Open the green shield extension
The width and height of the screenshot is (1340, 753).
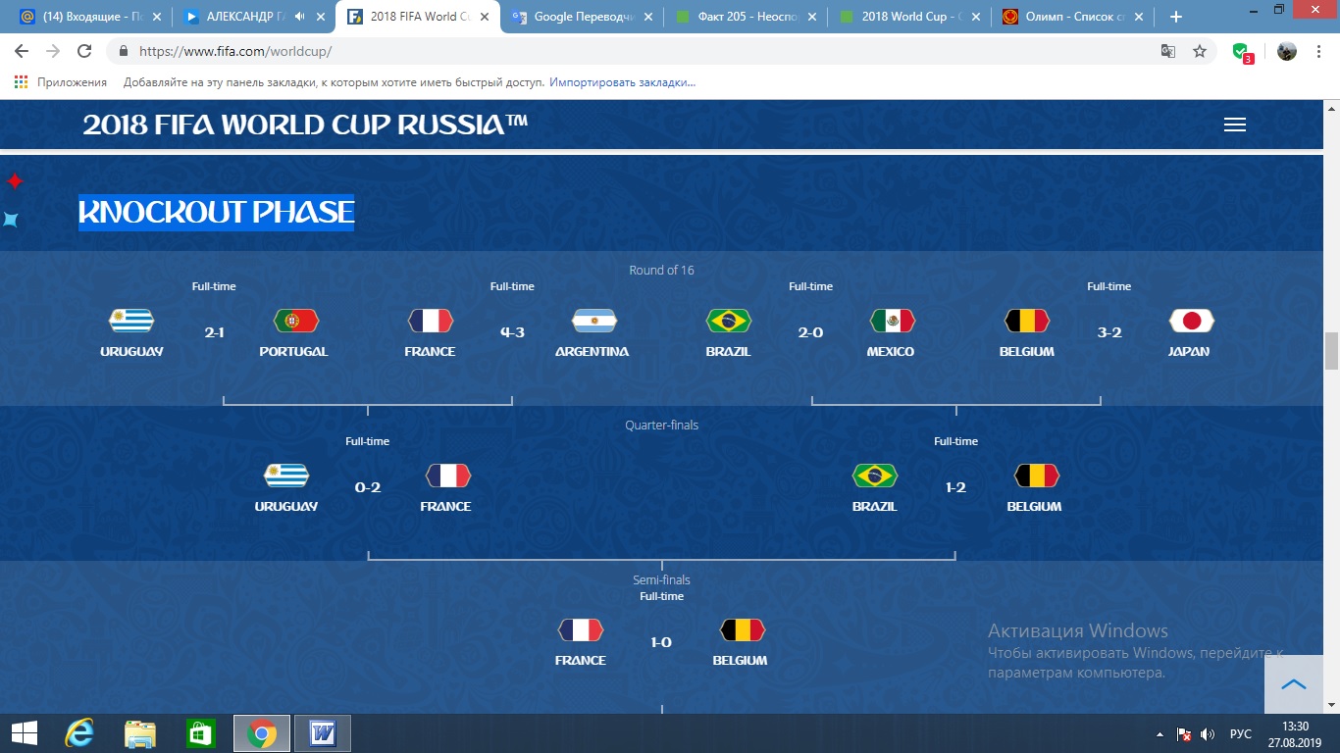[x=1242, y=52]
